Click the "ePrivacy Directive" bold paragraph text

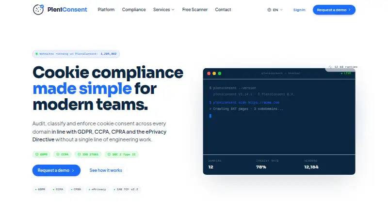(x=99, y=136)
